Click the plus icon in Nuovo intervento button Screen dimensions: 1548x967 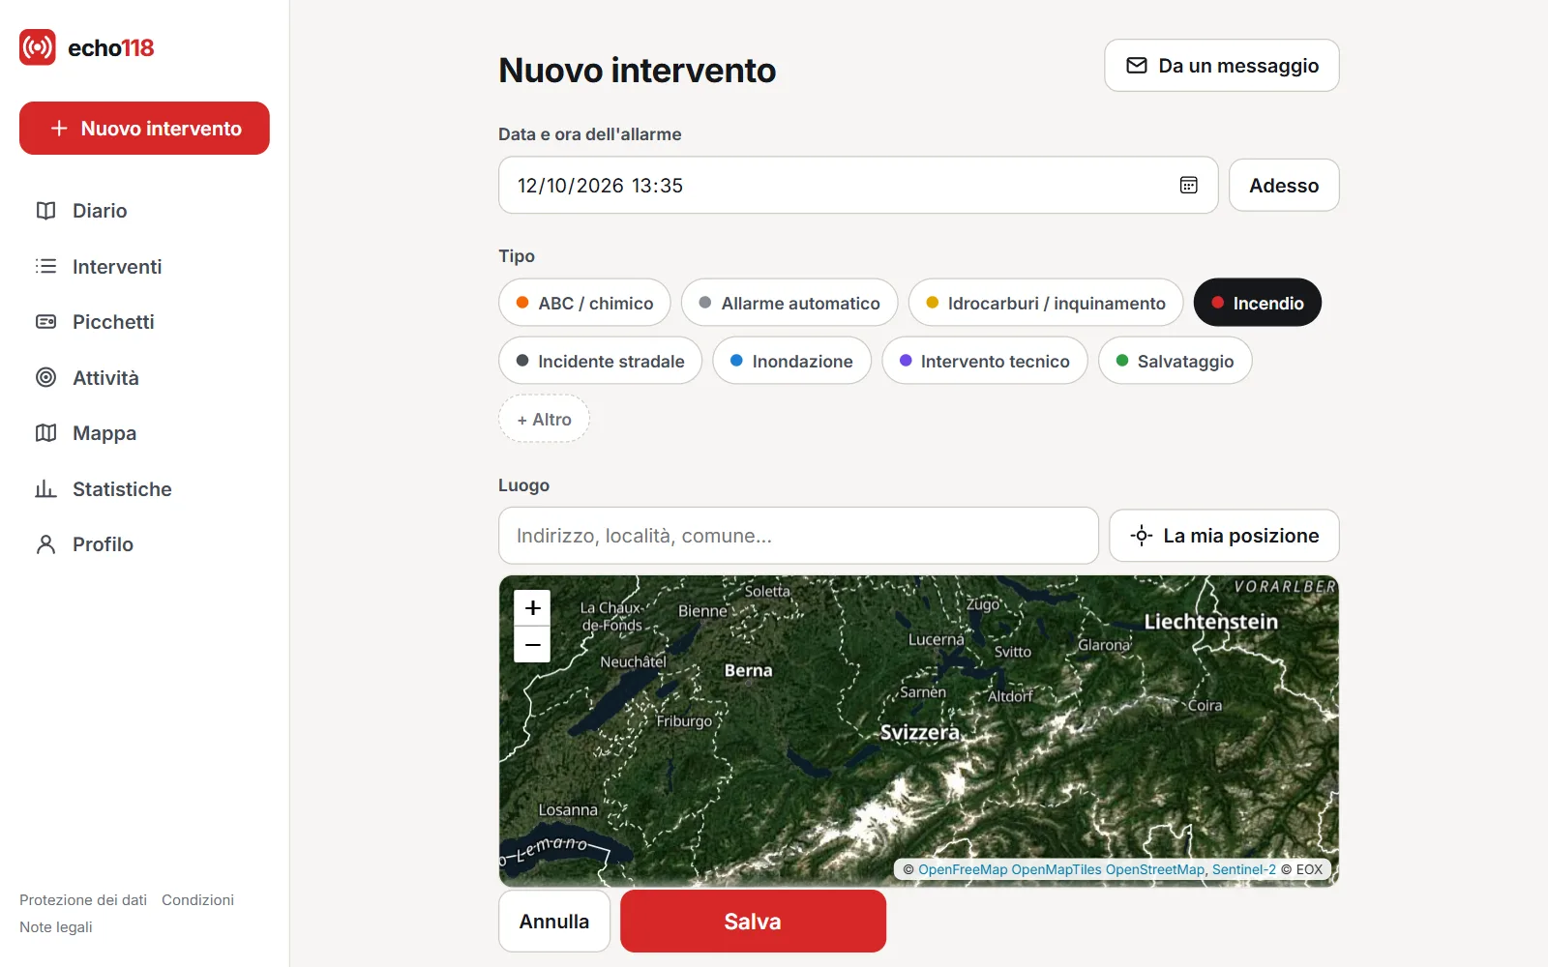59,128
